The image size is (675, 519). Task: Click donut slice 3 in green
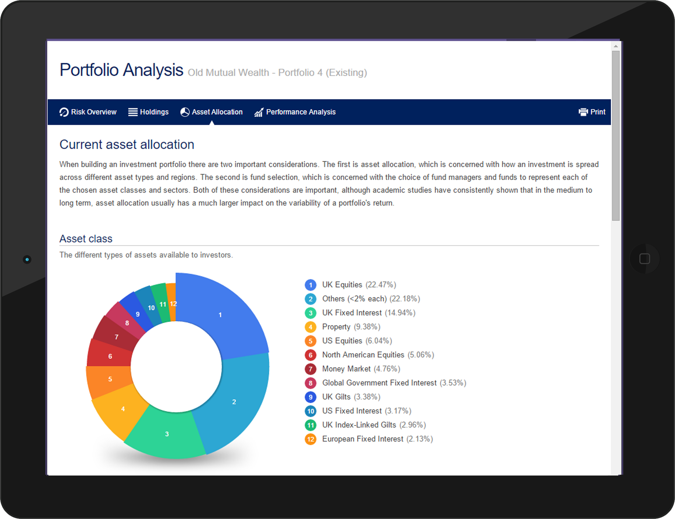coord(167,434)
